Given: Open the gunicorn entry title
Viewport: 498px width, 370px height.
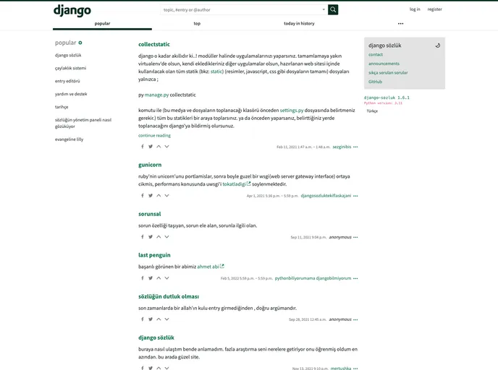Looking at the screenshot, I should click(x=150, y=165).
